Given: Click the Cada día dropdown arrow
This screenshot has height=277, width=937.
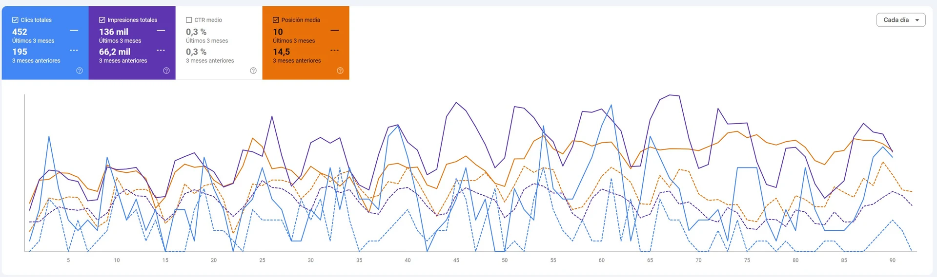Looking at the screenshot, I should (x=917, y=20).
